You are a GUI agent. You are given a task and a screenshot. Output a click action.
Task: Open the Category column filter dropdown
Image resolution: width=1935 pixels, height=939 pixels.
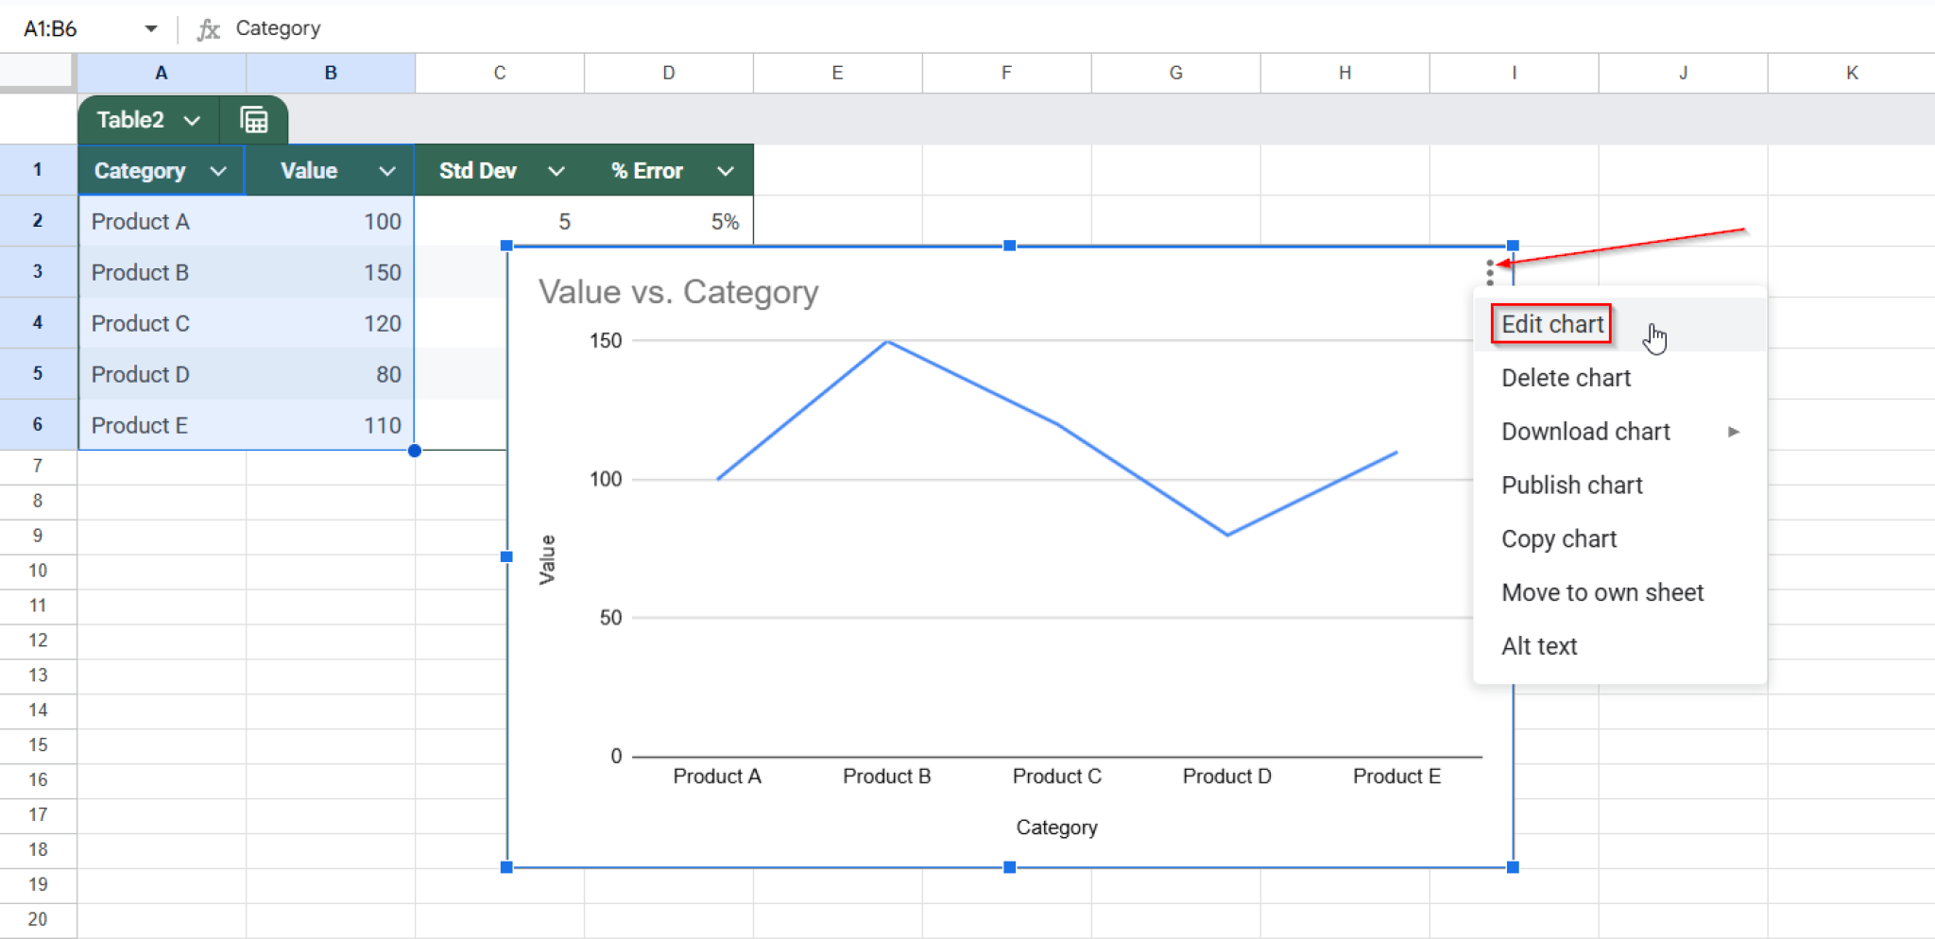pos(219,171)
